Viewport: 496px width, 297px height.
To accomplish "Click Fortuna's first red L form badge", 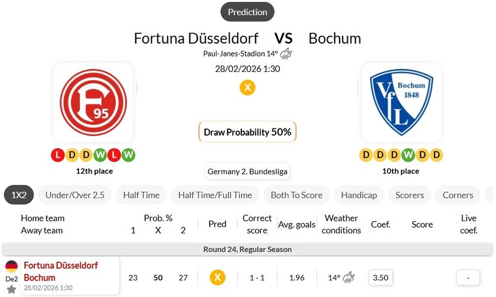I will click(x=57, y=155).
